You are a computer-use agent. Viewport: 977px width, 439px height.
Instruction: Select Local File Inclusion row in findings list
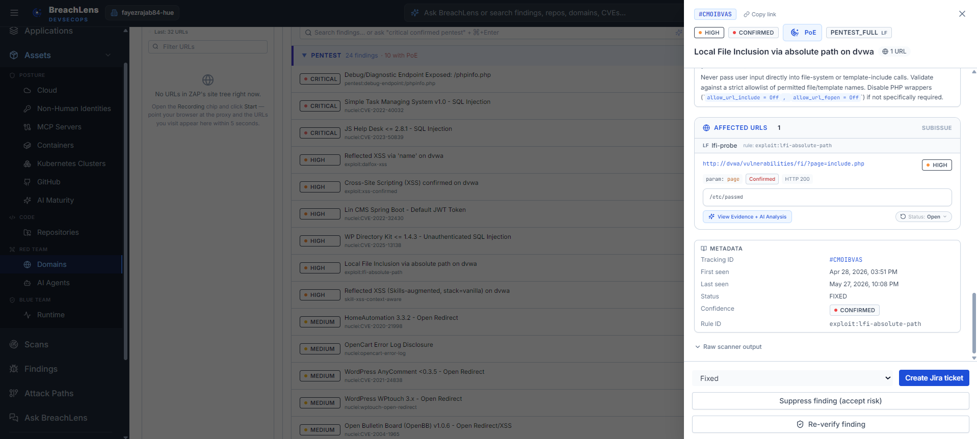pyautogui.click(x=488, y=268)
